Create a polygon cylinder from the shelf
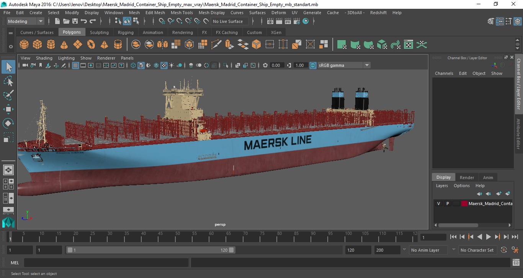 coord(51,45)
